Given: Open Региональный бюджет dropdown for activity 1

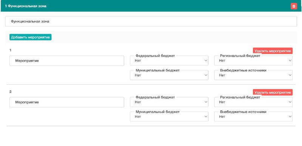Looking at the screenshot, I should (253, 61).
